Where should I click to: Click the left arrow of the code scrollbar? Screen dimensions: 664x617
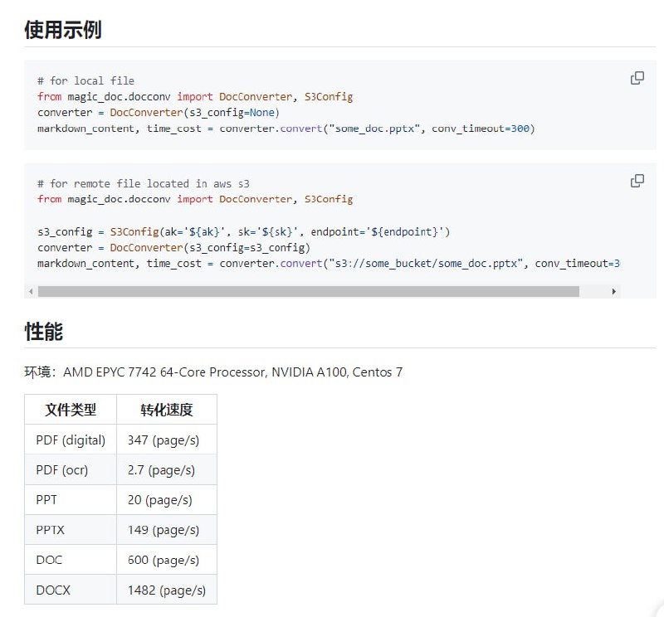click(x=31, y=291)
